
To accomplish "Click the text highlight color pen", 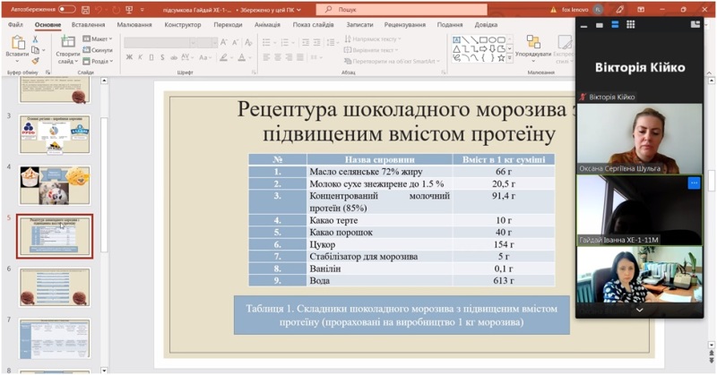I will 223,57.
